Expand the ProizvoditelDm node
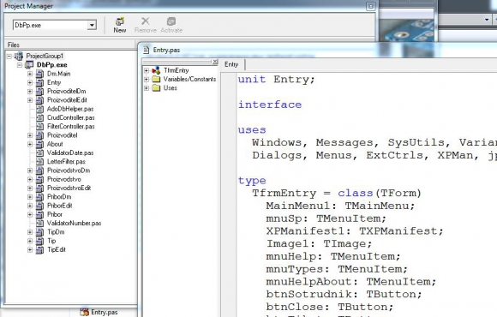 click(30, 92)
